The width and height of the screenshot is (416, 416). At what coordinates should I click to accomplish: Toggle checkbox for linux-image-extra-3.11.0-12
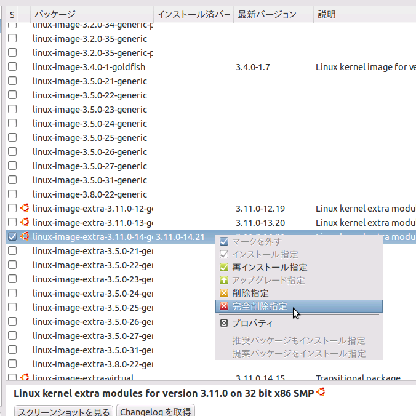click(12, 208)
